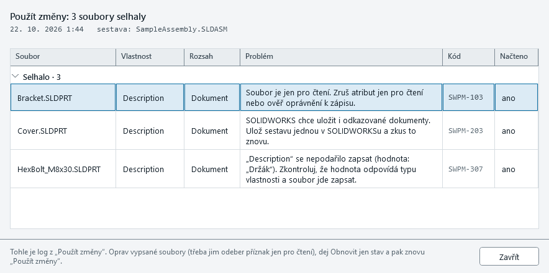Click the Selhalo · 3 group label
The height and width of the screenshot is (273, 549).
tap(42, 77)
